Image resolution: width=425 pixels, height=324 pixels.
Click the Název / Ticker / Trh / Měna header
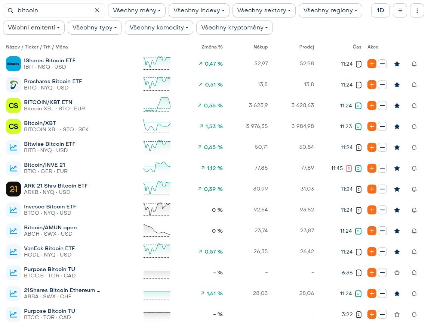[37, 47]
